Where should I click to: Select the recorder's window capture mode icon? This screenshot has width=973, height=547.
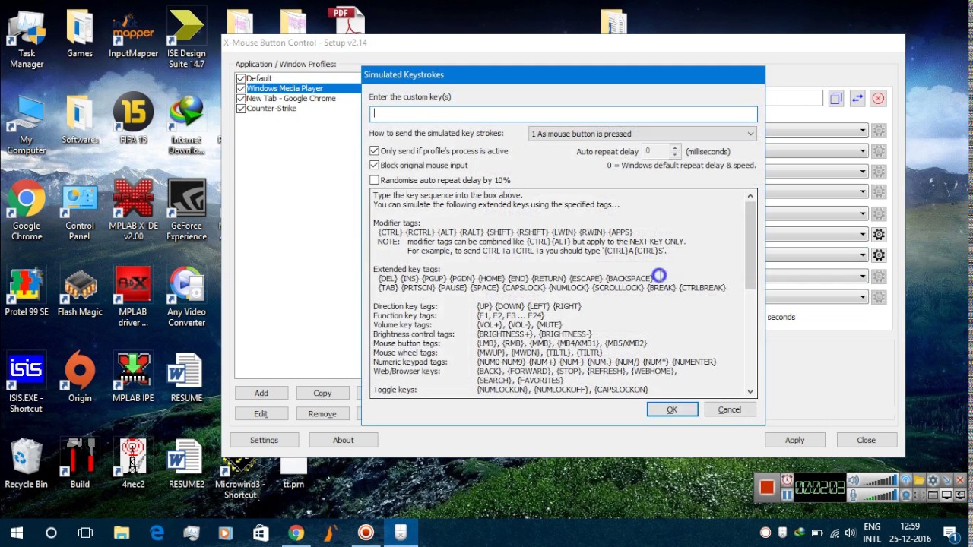pyautogui.click(x=933, y=495)
